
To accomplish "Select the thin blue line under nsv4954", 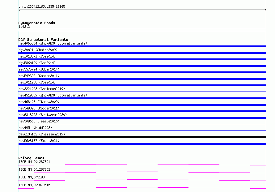I will tap(142, 130).
